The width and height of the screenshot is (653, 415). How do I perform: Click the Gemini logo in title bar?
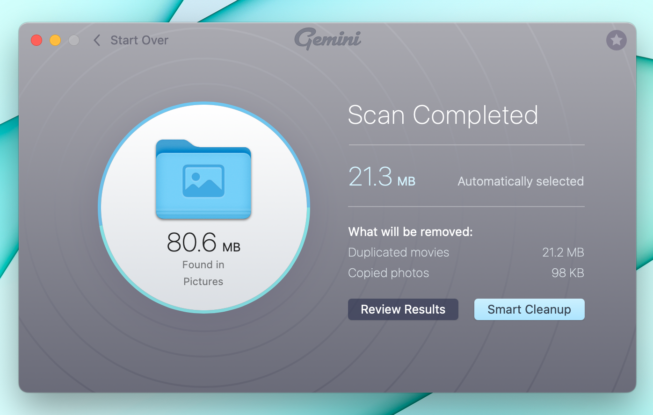(x=327, y=39)
